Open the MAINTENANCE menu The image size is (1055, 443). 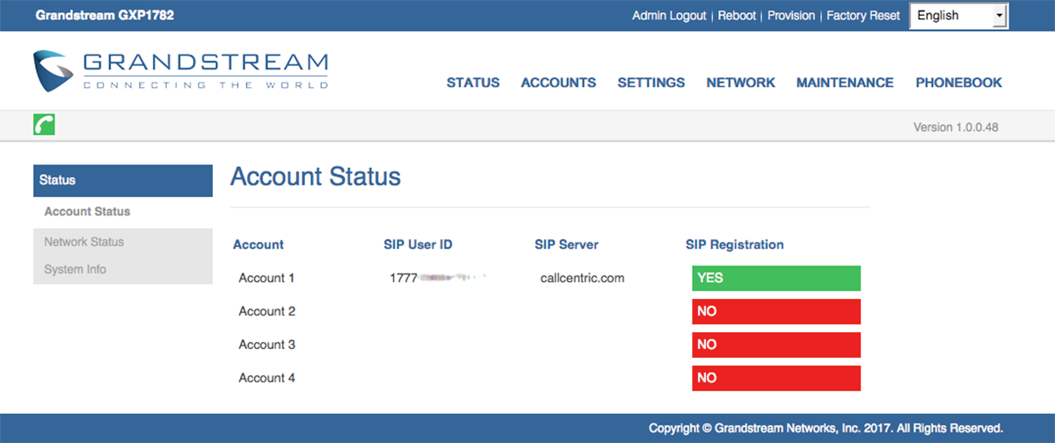click(845, 83)
